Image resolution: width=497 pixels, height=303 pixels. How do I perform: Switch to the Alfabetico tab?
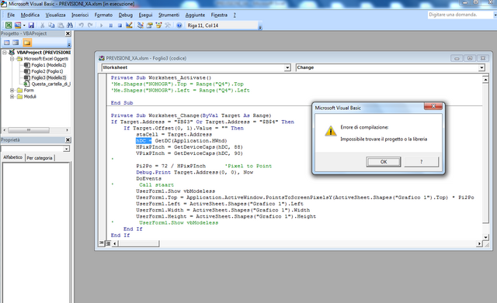click(x=12, y=157)
